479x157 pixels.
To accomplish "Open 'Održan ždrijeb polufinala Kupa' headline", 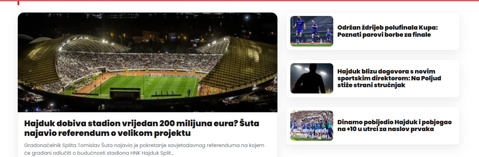I will [387, 28].
